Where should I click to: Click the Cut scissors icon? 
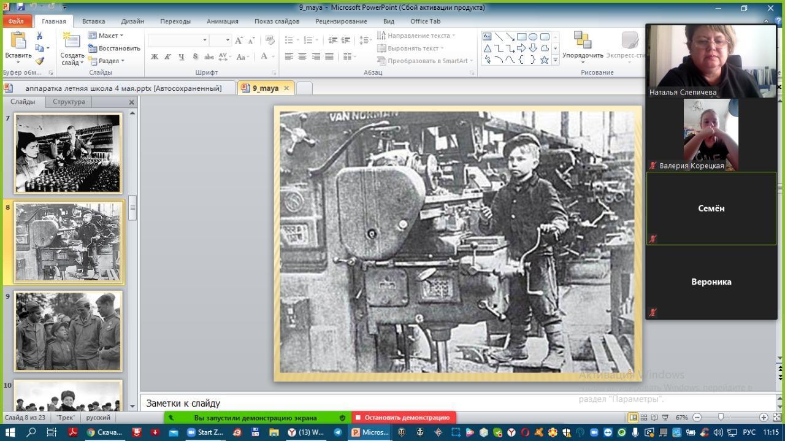pyautogui.click(x=40, y=36)
